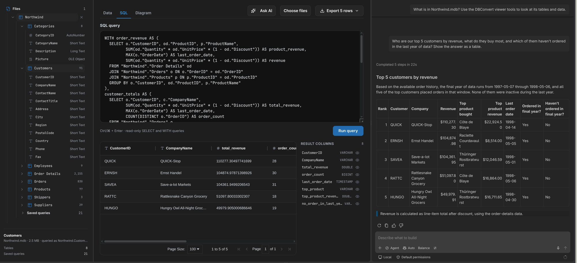Click the results horizontal scrollbar

click(x=145, y=241)
